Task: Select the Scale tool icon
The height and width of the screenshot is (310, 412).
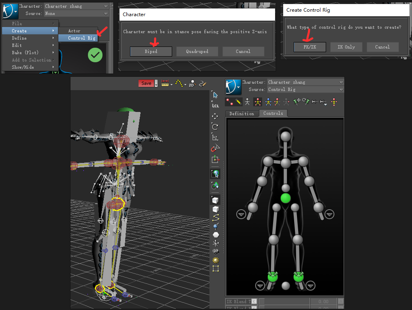Action: pyautogui.click(x=215, y=137)
